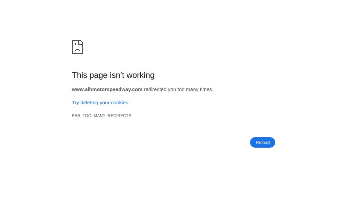Reload the page with the blue button
The height and width of the screenshot is (213, 347).
click(263, 143)
